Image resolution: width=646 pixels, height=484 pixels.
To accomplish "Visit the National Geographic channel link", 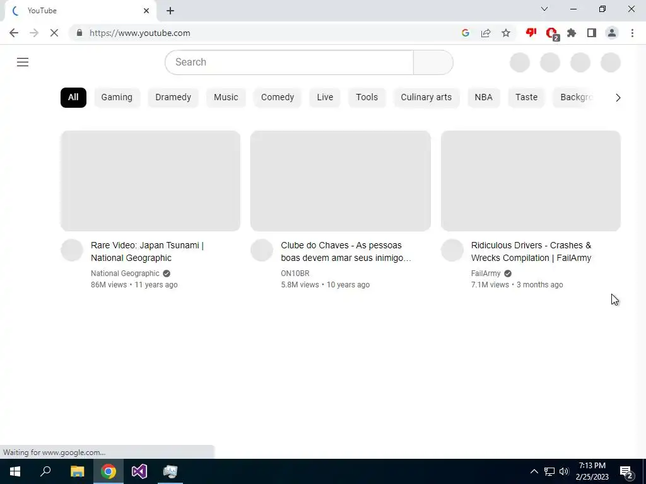I will coord(125,274).
